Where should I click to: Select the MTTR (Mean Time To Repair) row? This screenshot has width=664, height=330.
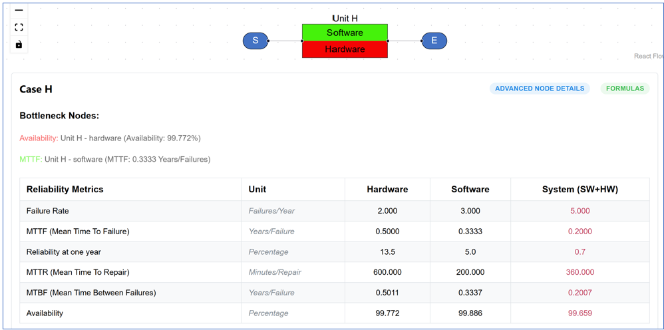pyautogui.click(x=335, y=272)
